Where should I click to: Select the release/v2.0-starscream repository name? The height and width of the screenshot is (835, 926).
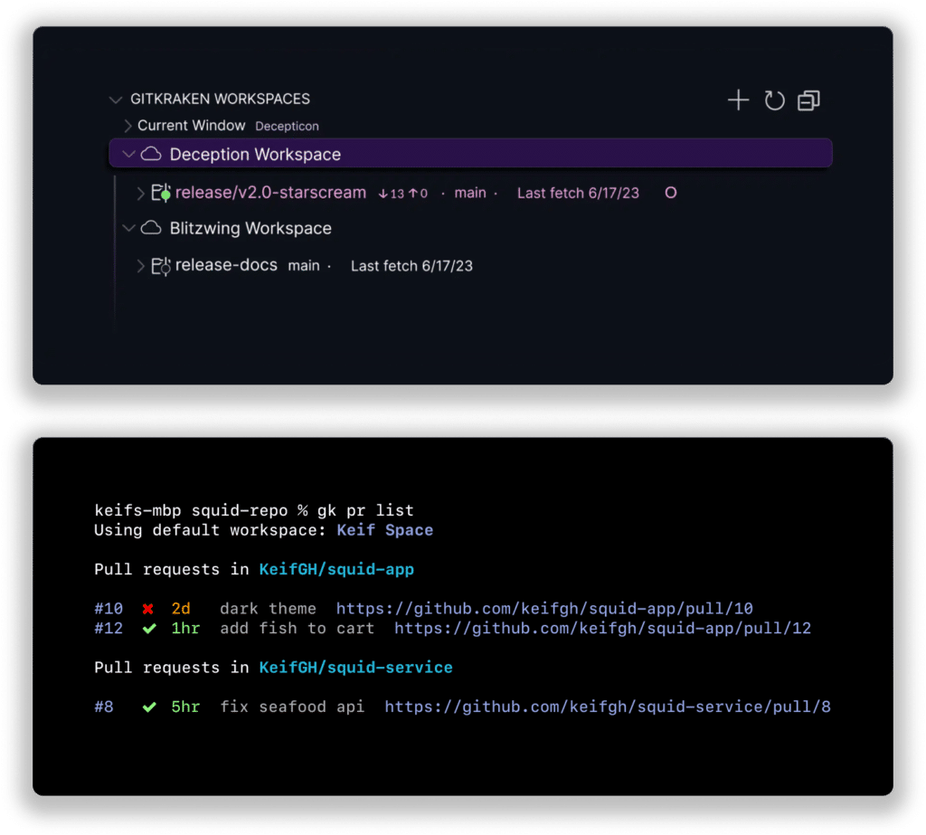tap(270, 193)
